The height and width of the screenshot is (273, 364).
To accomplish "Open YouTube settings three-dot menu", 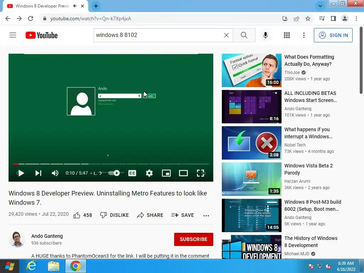I will pyautogui.click(x=304, y=35).
